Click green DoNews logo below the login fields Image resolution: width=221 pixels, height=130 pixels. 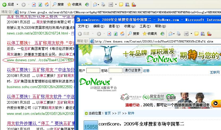(98, 84)
